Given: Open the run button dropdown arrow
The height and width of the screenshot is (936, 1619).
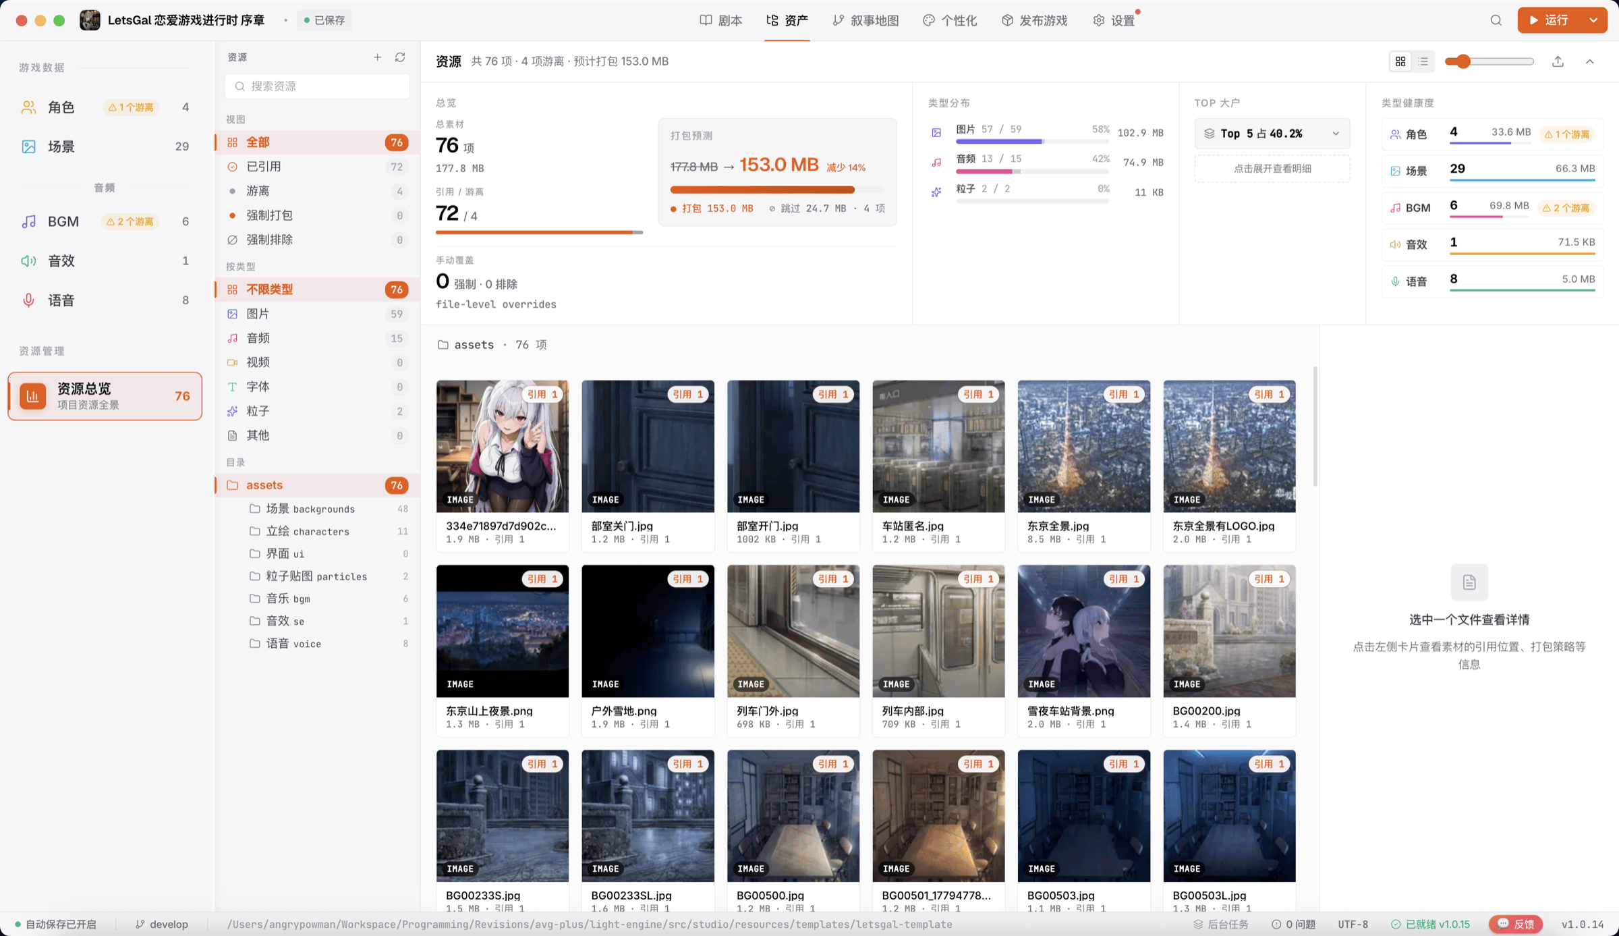Looking at the screenshot, I should 1594,20.
